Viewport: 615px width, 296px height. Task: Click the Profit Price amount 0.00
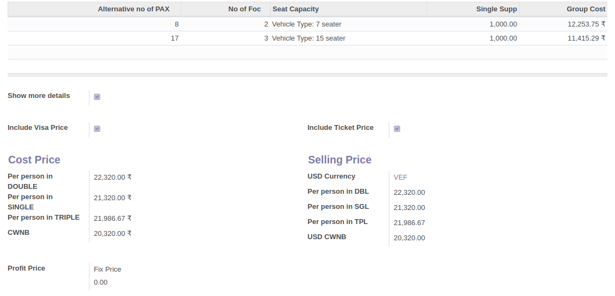101,282
